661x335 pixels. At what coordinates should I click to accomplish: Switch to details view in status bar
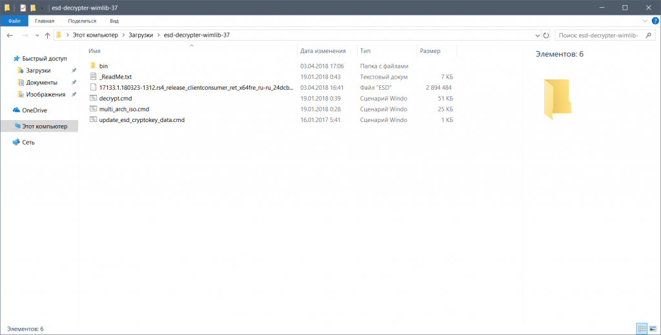click(x=642, y=329)
